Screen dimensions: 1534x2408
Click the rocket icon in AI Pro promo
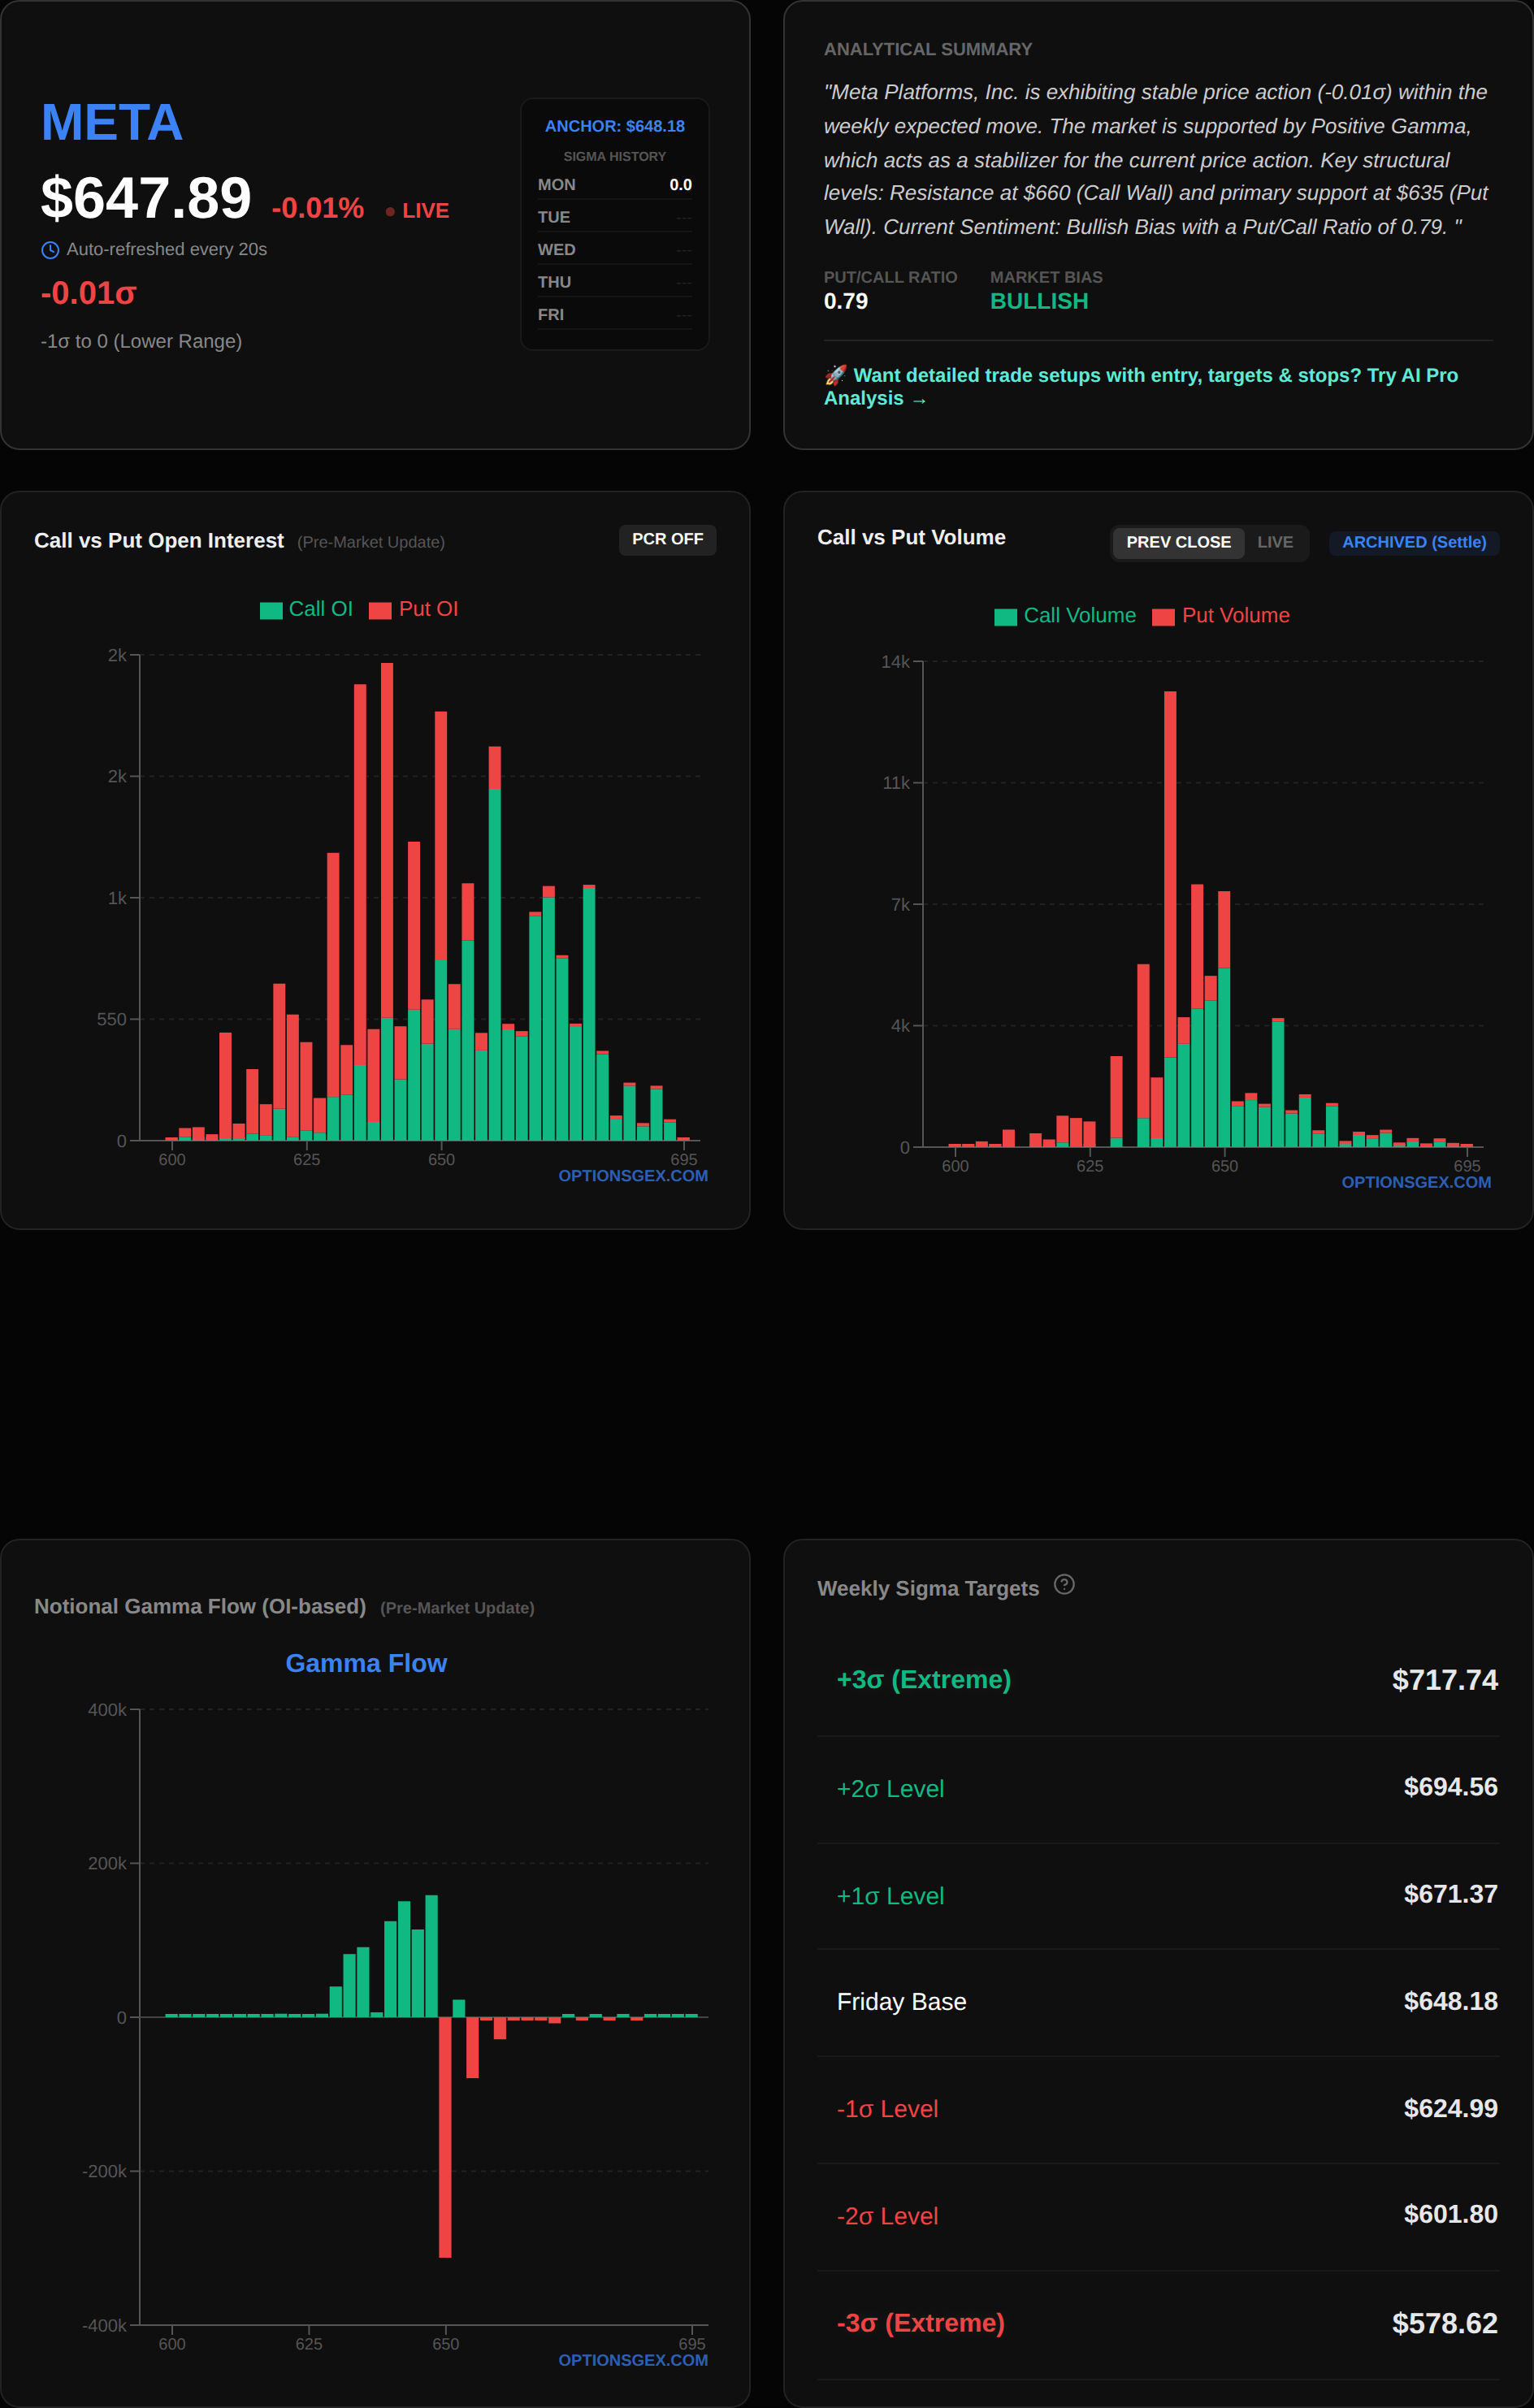(x=835, y=375)
